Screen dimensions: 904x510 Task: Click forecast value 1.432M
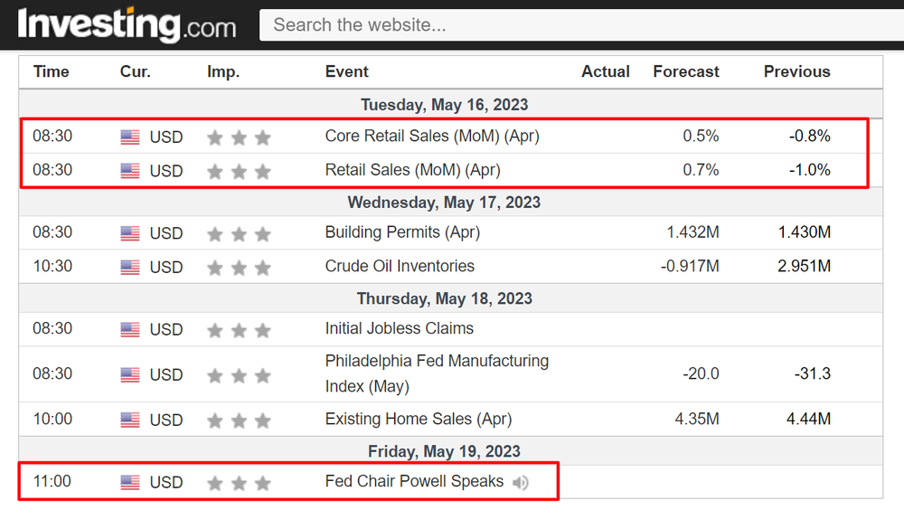tap(693, 232)
